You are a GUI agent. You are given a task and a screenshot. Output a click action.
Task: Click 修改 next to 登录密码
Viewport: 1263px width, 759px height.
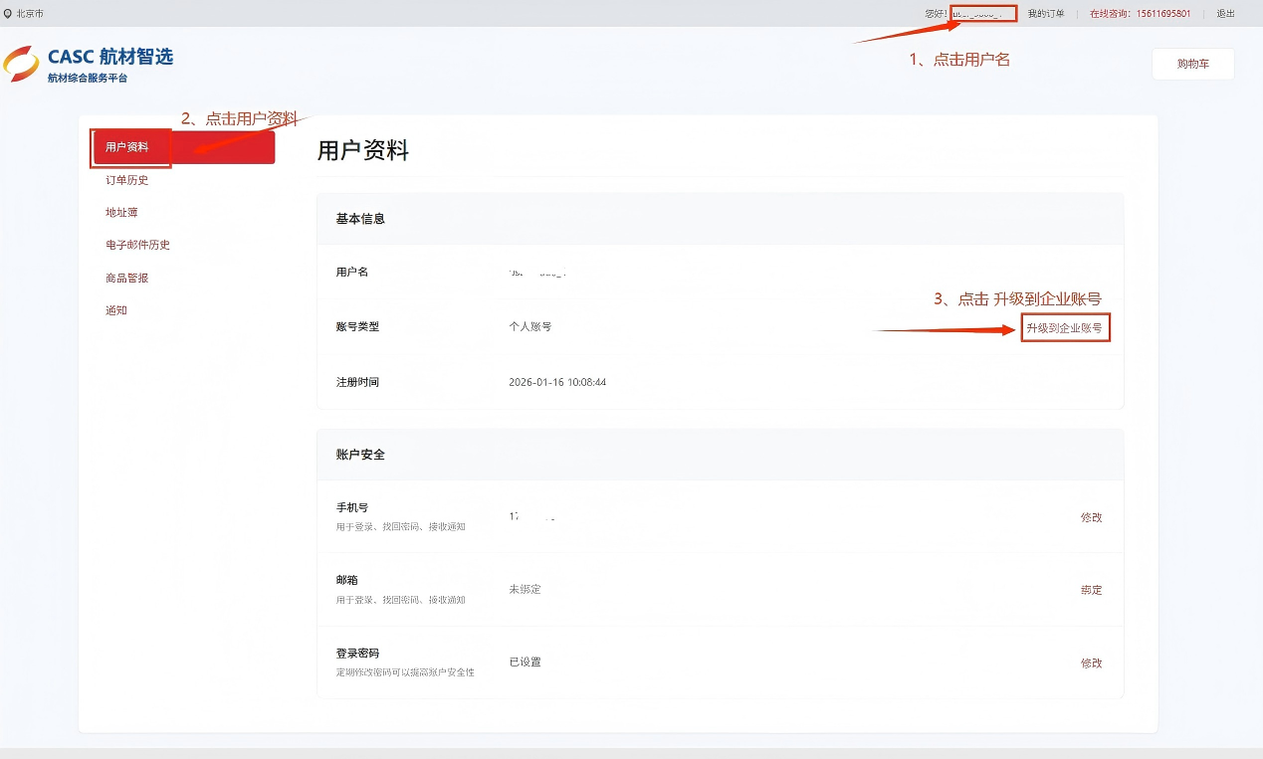point(1091,663)
